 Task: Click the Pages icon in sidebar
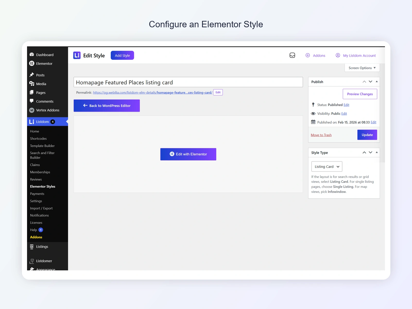click(x=32, y=92)
